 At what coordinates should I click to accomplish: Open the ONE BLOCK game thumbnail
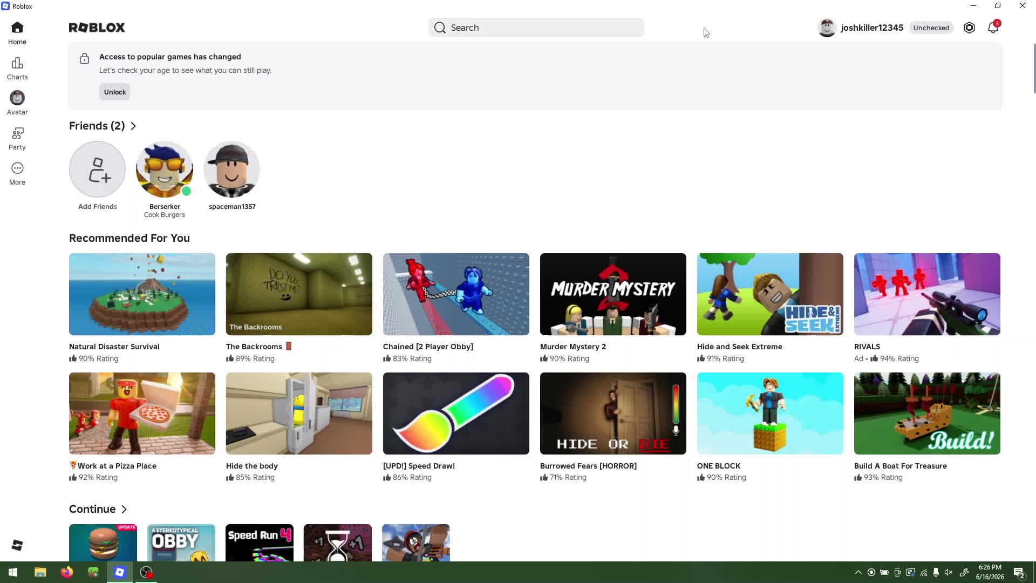[x=770, y=413]
